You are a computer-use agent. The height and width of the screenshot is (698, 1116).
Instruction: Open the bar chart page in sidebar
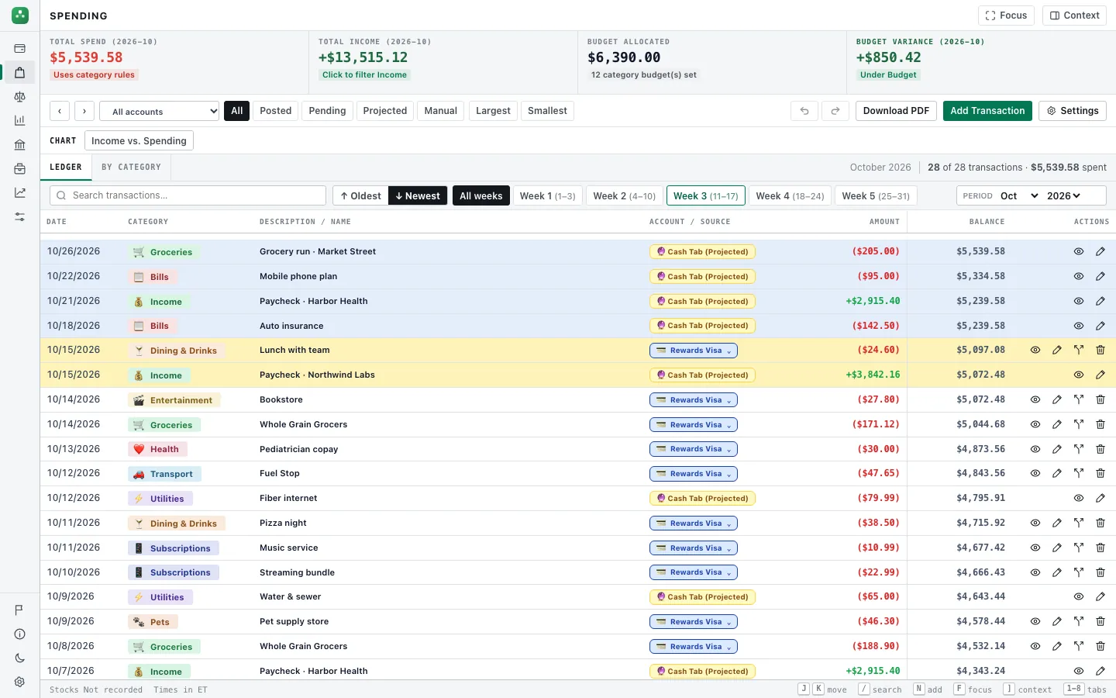(20, 120)
